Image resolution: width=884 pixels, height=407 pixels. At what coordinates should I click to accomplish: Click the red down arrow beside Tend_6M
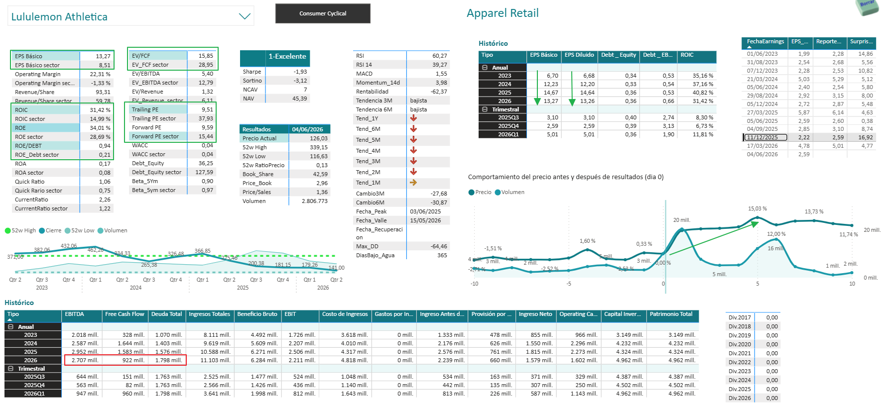tap(413, 129)
